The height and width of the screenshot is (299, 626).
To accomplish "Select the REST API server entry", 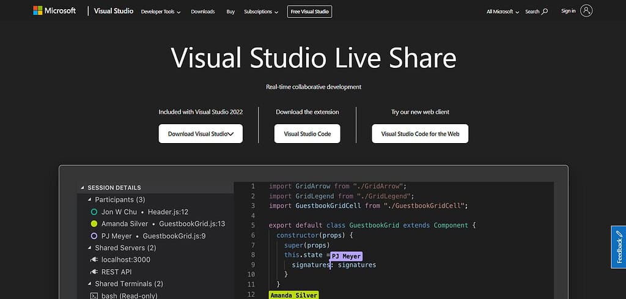I will pyautogui.click(x=111, y=272).
